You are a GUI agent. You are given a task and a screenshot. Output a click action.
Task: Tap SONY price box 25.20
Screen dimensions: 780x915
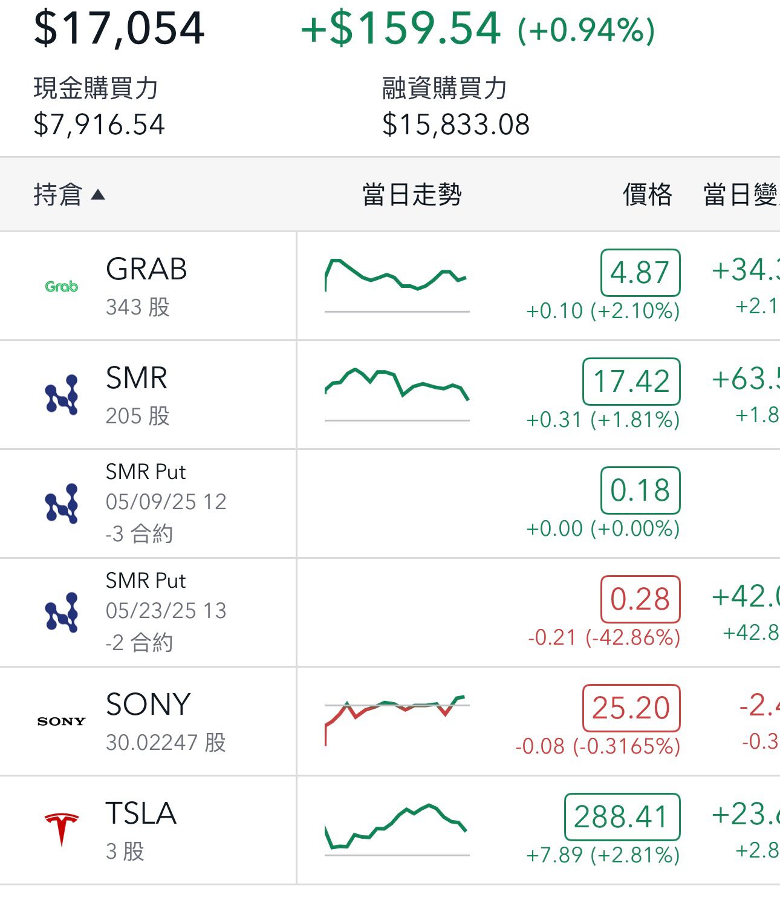(631, 708)
